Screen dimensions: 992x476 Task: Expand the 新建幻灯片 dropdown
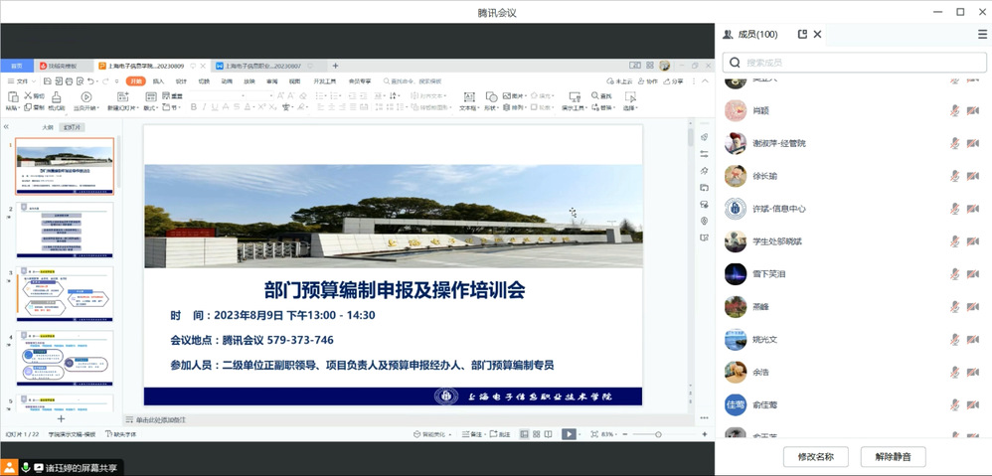point(125,107)
